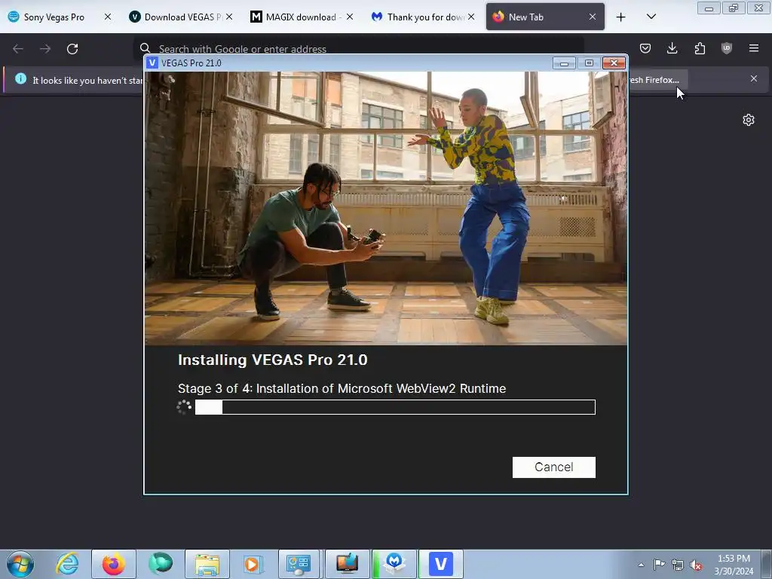This screenshot has width=772, height=579.
Task: Click the Refresh Firefox notification button
Action: [x=657, y=80]
